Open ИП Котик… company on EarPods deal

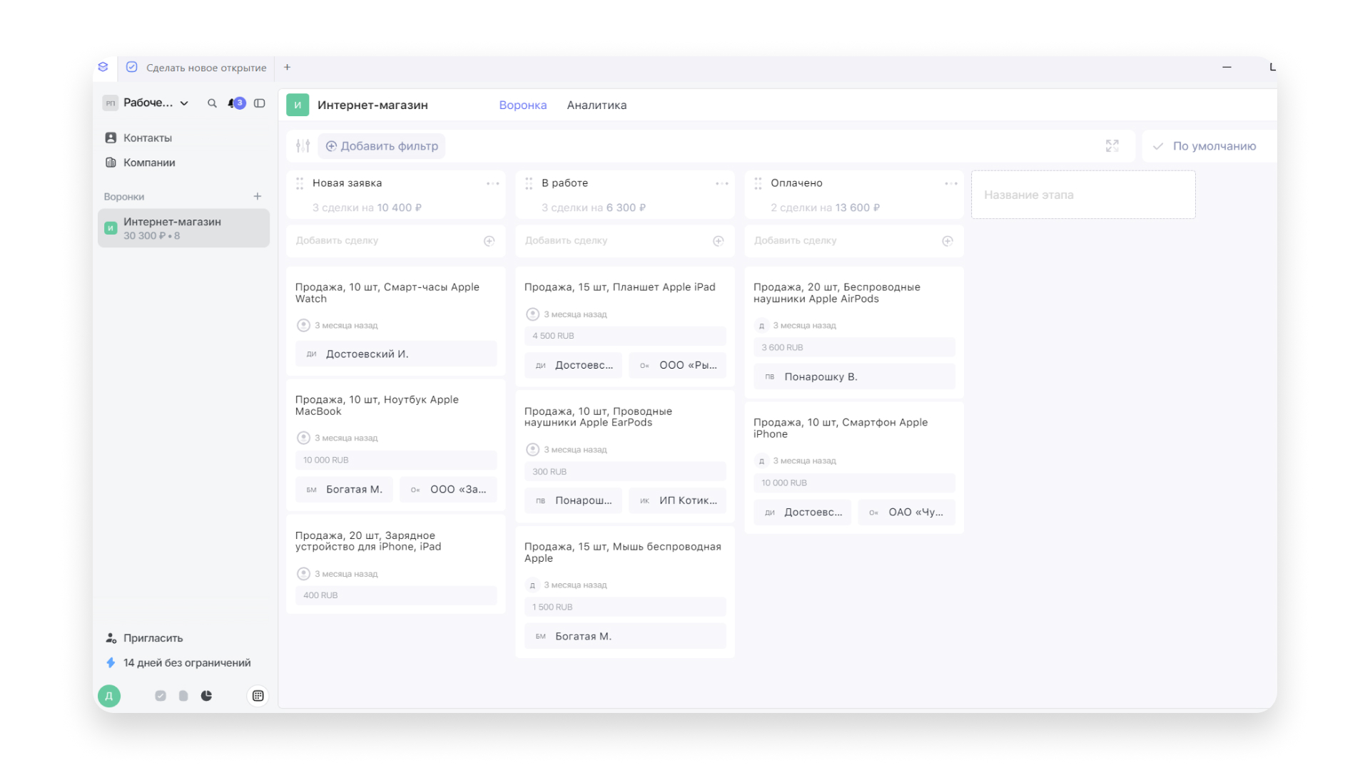[677, 500]
